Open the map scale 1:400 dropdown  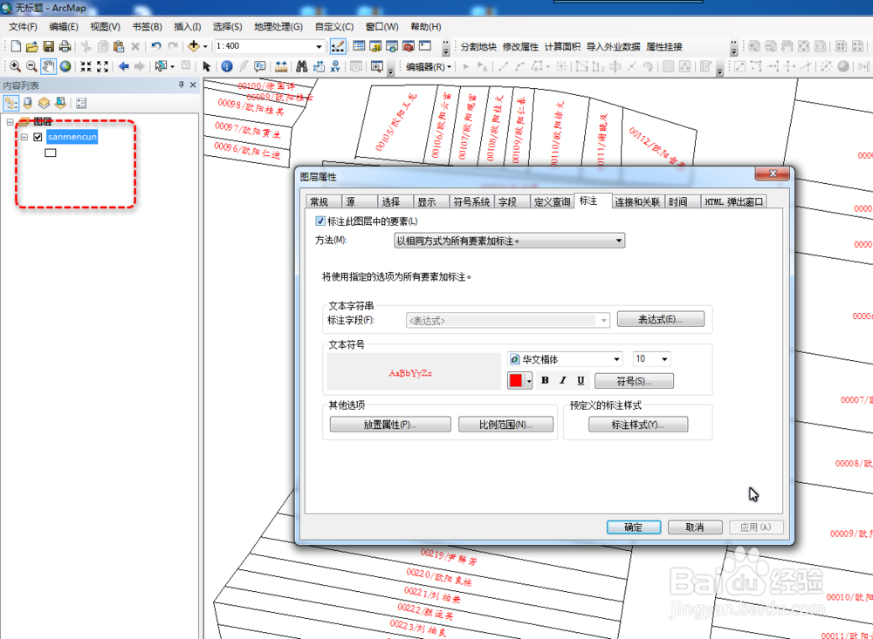coord(320,45)
